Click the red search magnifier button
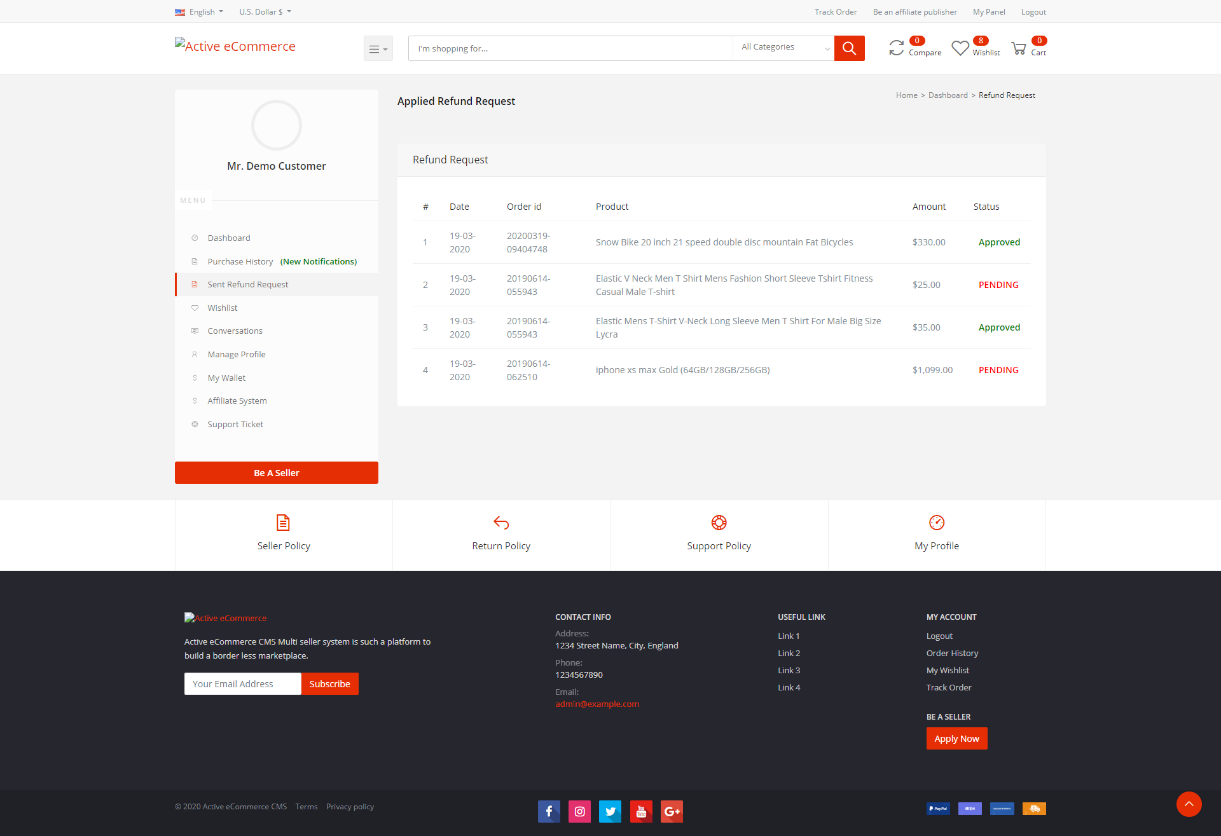 (x=849, y=48)
